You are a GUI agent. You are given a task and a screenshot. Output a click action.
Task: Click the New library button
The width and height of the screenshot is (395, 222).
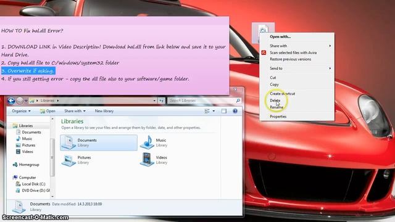coord(104,111)
